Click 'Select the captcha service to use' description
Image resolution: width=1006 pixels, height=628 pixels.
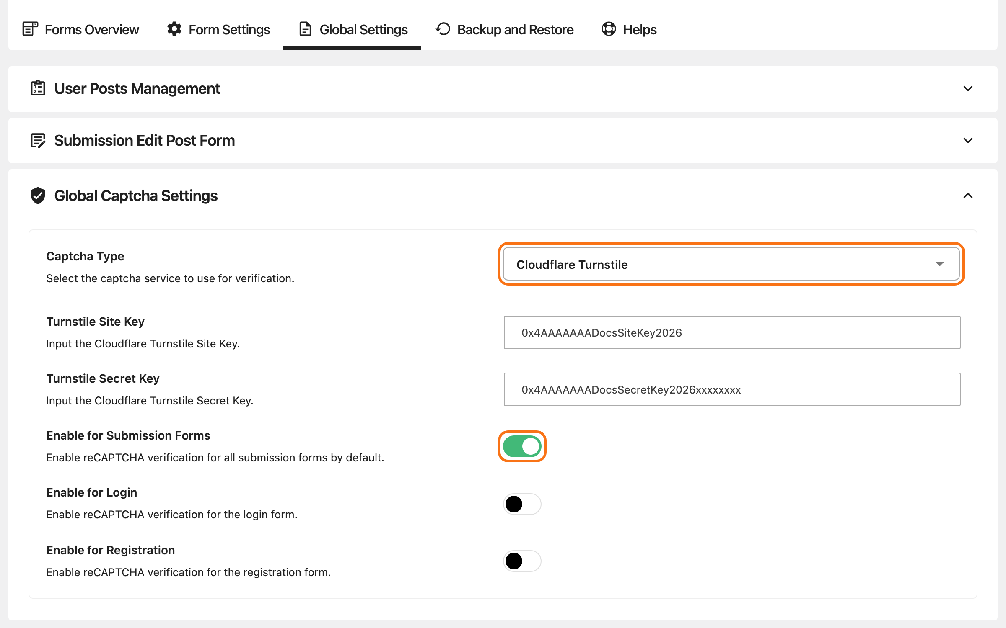click(170, 278)
